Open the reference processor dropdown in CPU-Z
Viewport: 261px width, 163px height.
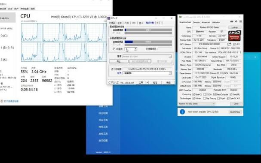[x=147, y=57]
